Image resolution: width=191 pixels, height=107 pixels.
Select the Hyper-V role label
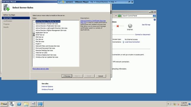point(38,44)
